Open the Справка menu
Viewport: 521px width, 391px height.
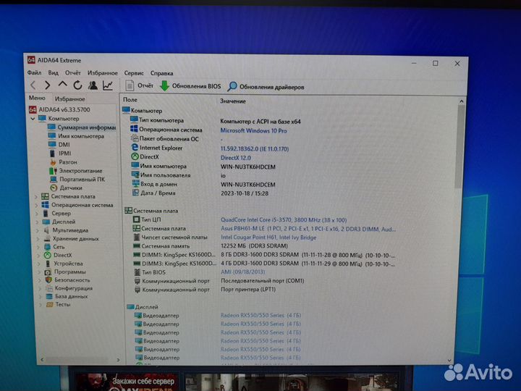point(161,73)
